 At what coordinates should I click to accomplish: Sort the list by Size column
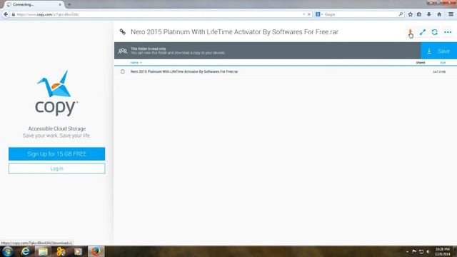pos(443,63)
